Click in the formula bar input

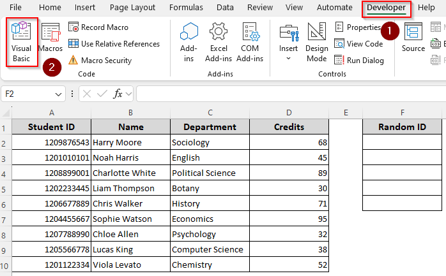point(291,94)
